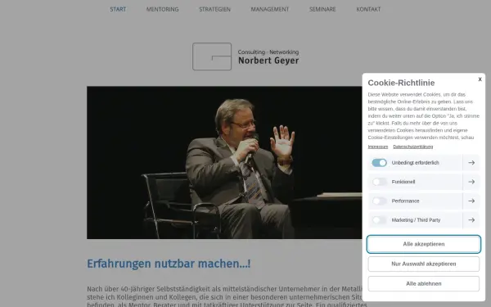The image size is (491, 307).
Task: Click the Alle ablehnen button
Action: 424,283
